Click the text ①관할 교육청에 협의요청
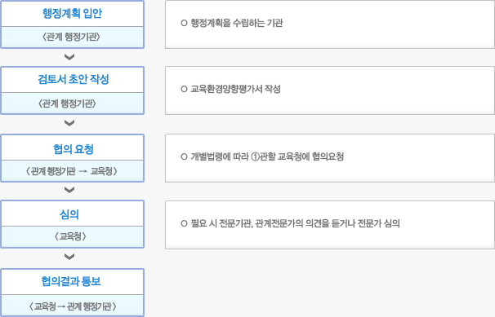495x317 pixels. (x=297, y=156)
